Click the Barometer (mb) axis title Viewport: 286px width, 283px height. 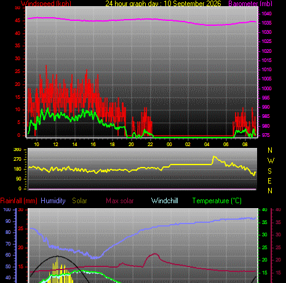pos(250,4)
